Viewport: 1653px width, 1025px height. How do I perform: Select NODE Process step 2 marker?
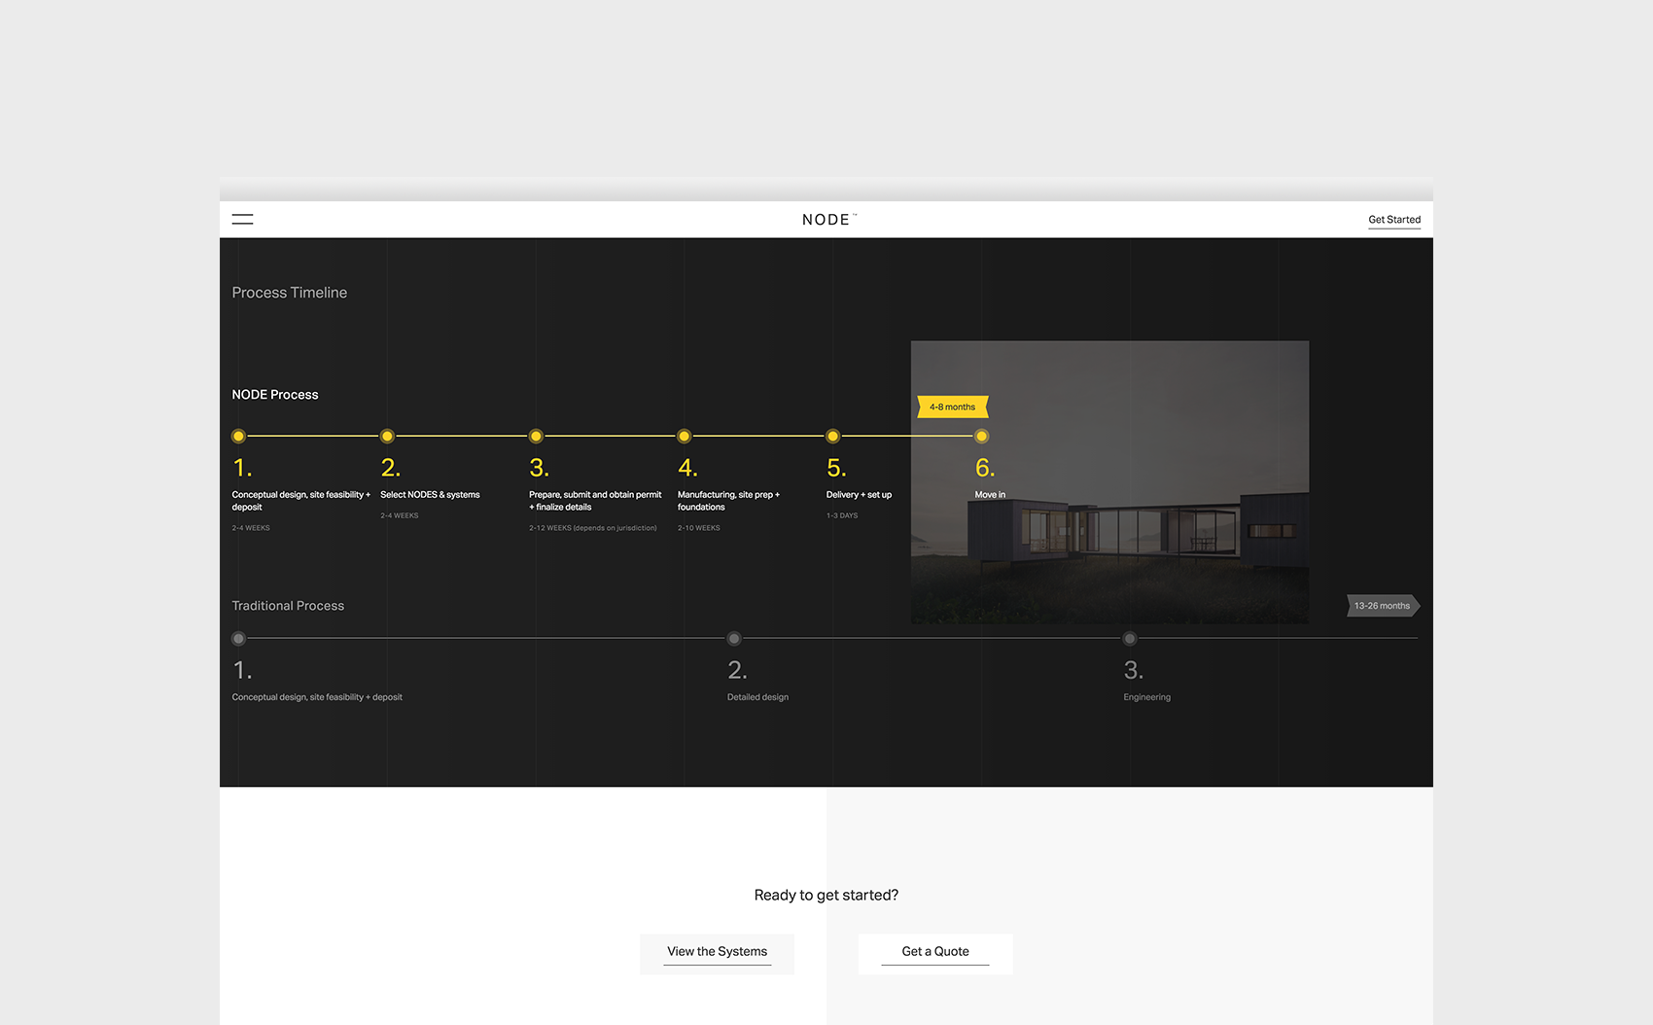[387, 437]
